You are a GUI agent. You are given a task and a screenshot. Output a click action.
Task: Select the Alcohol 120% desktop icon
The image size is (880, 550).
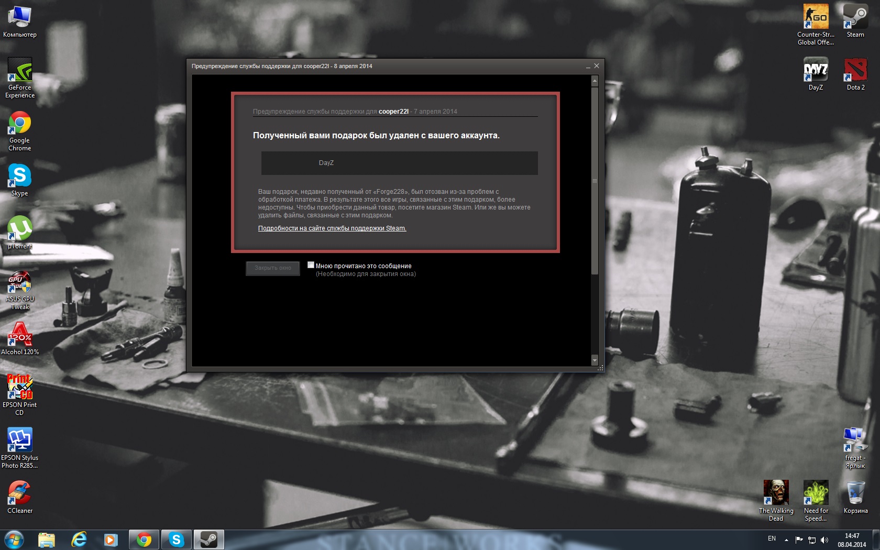click(x=20, y=339)
